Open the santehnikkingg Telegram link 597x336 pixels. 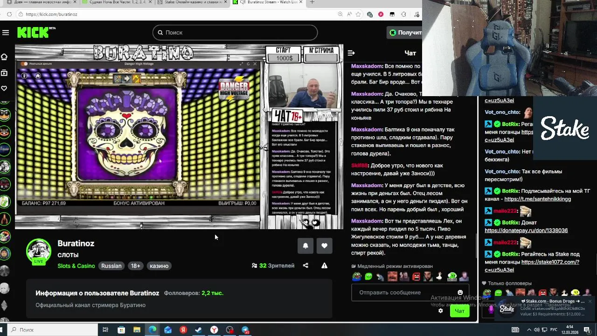pyautogui.click(x=537, y=199)
